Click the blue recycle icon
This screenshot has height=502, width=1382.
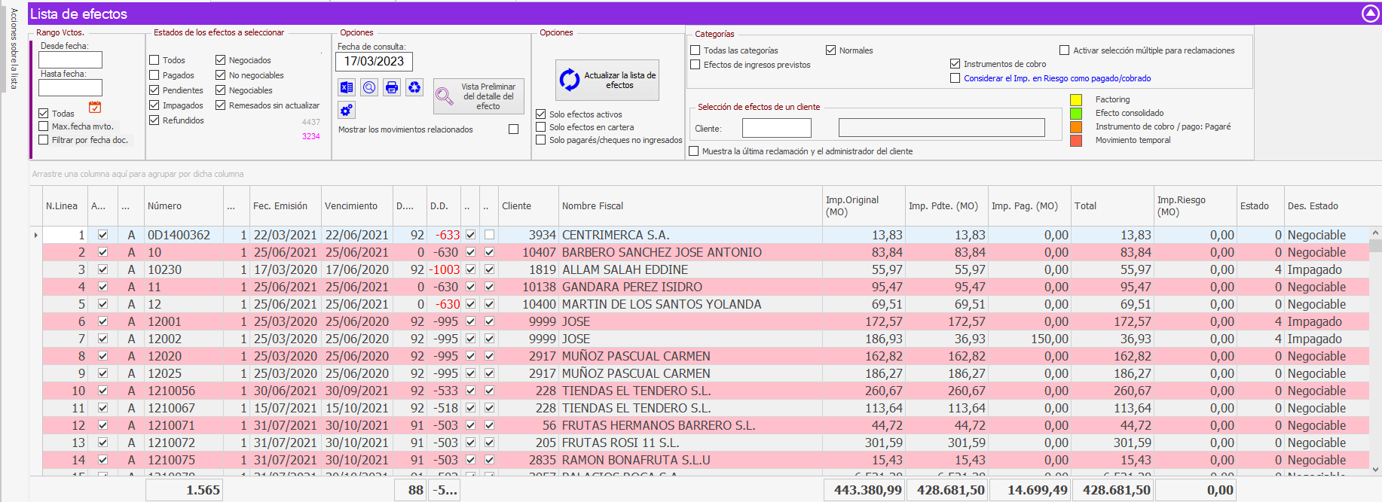[x=414, y=87]
